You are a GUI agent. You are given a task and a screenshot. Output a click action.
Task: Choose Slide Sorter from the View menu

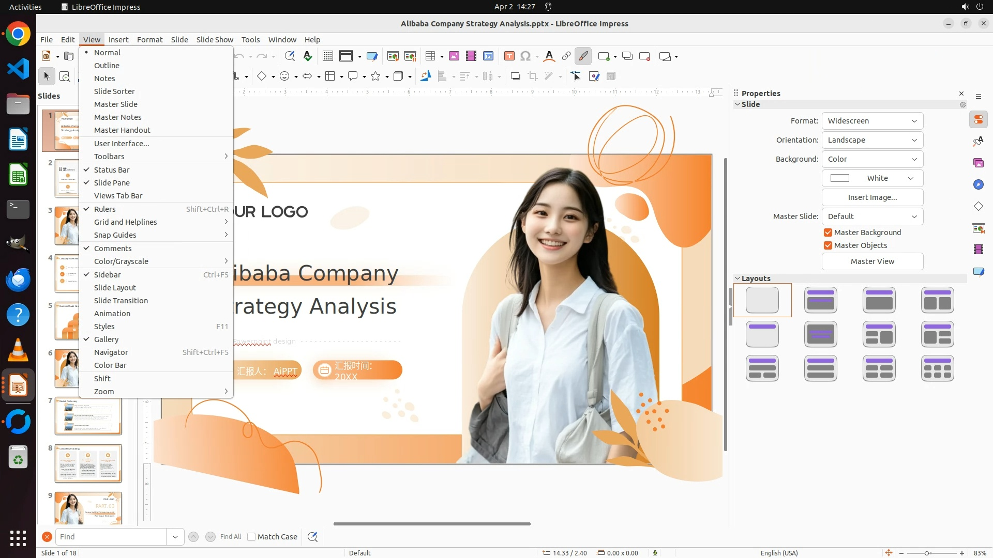114,91
